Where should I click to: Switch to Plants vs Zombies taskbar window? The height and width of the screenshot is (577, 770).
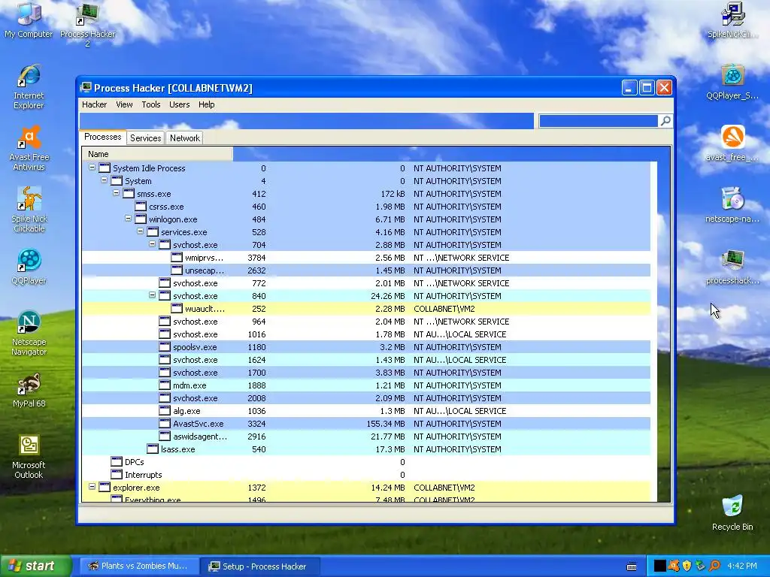coord(138,566)
